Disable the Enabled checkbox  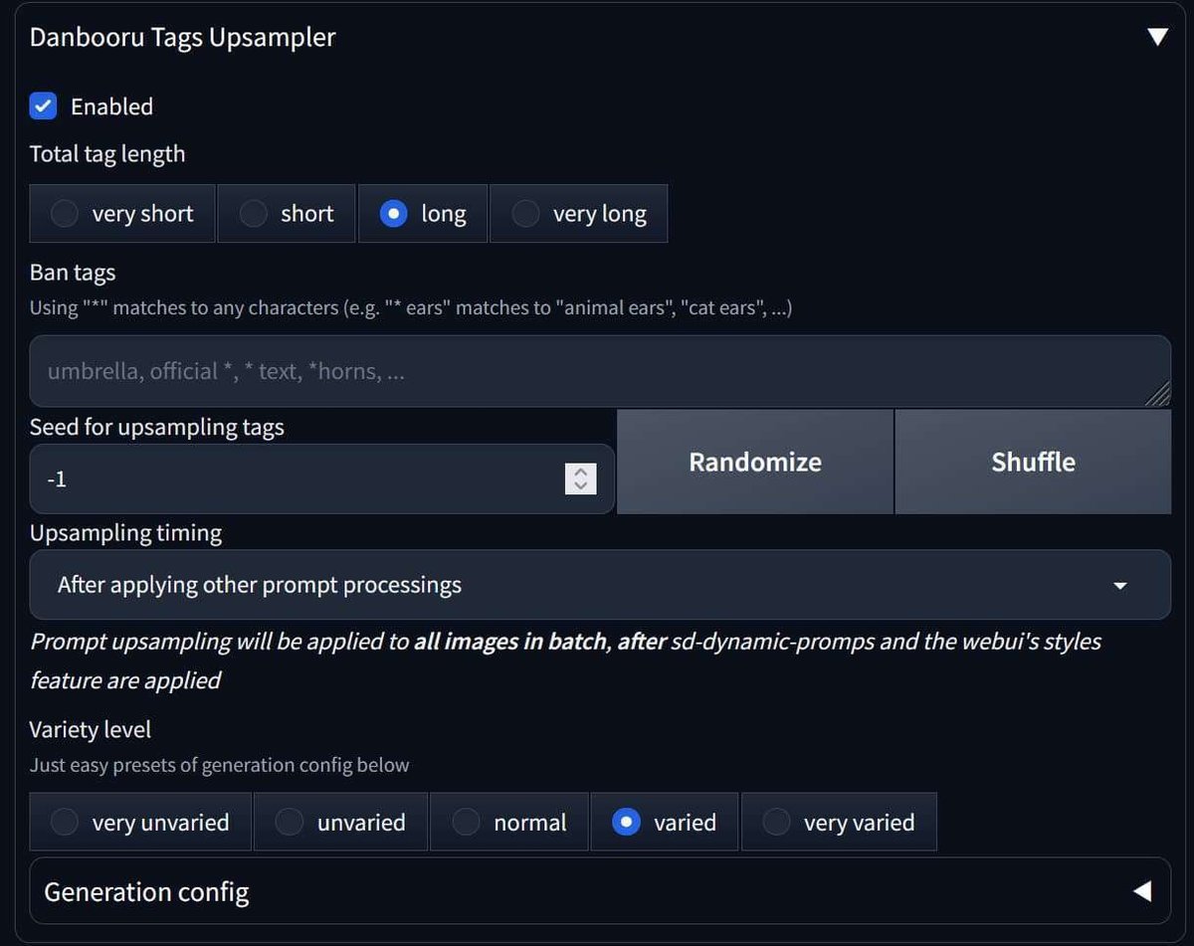(x=42, y=105)
